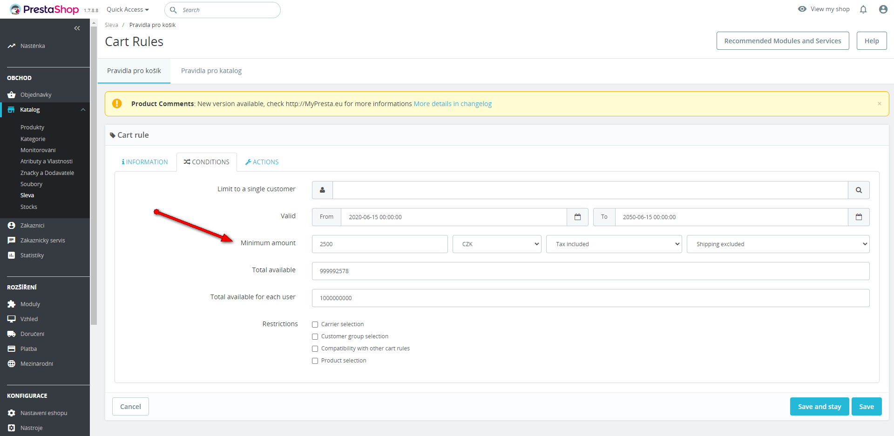Enable Customer group selection restriction

[x=315, y=337]
